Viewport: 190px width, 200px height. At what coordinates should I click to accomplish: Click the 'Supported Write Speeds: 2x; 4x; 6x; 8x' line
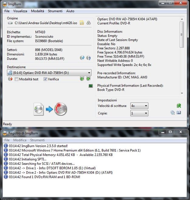[124, 65]
